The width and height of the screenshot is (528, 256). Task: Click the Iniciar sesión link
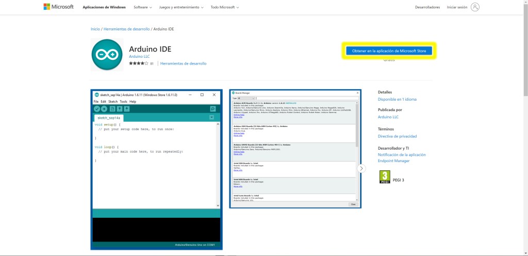coord(457,8)
